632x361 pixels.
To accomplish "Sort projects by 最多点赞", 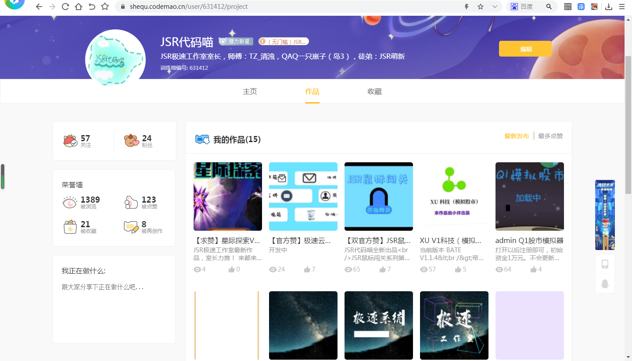I will point(550,136).
